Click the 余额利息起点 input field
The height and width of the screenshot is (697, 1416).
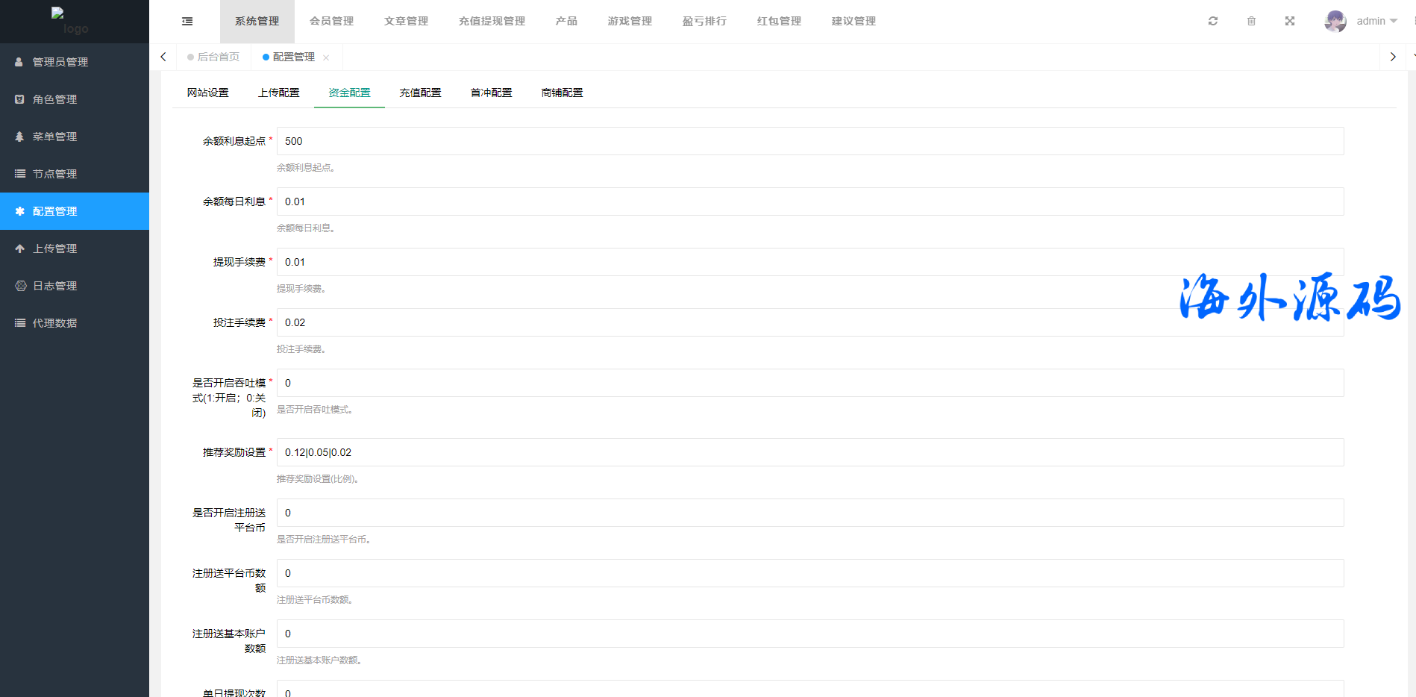(x=809, y=141)
